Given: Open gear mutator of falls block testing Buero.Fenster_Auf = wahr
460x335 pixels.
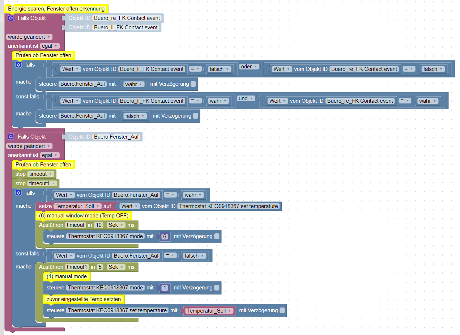Looking at the screenshot, I should tap(18, 193).
